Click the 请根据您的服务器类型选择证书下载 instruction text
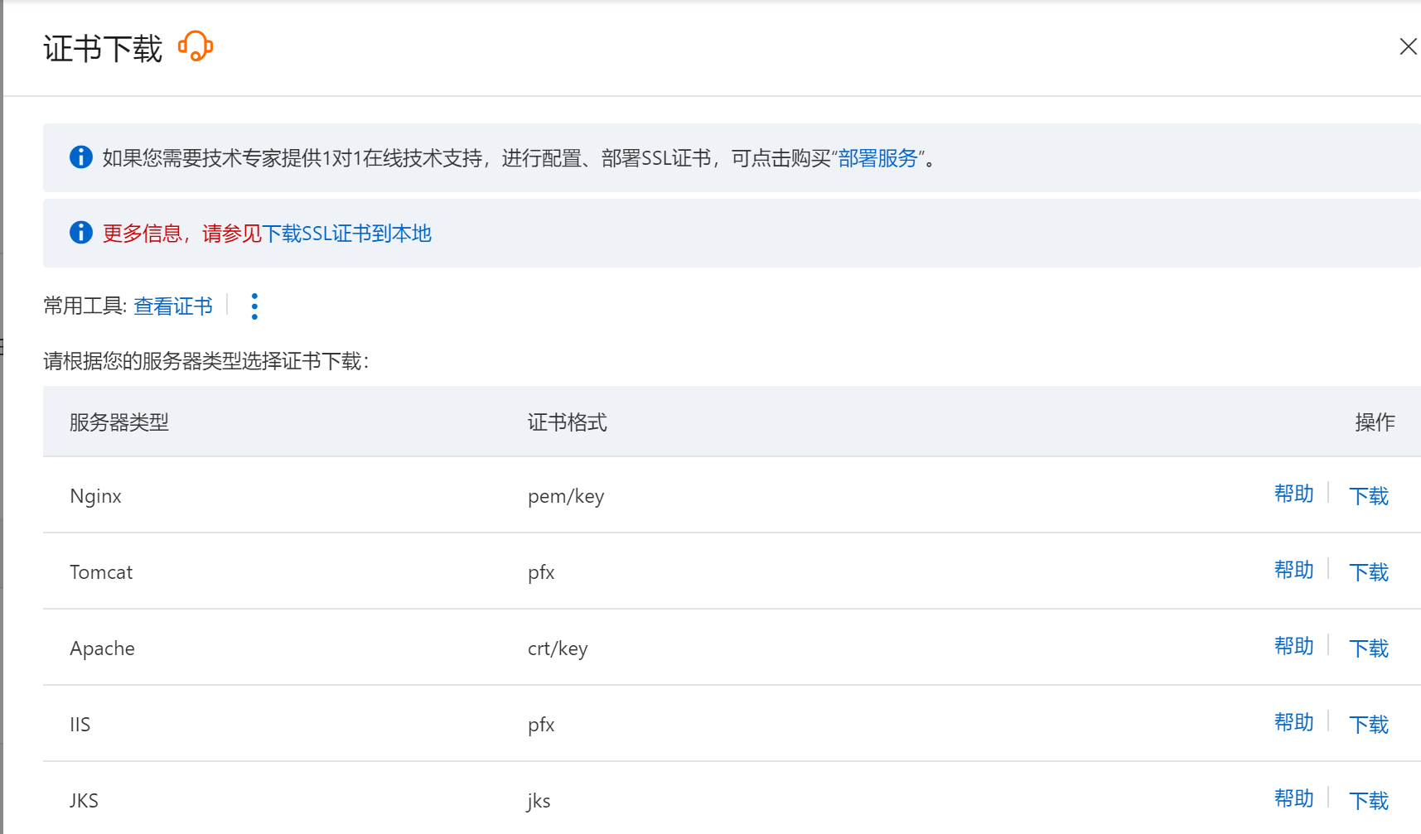This screenshot has height=834, width=1421. (206, 361)
